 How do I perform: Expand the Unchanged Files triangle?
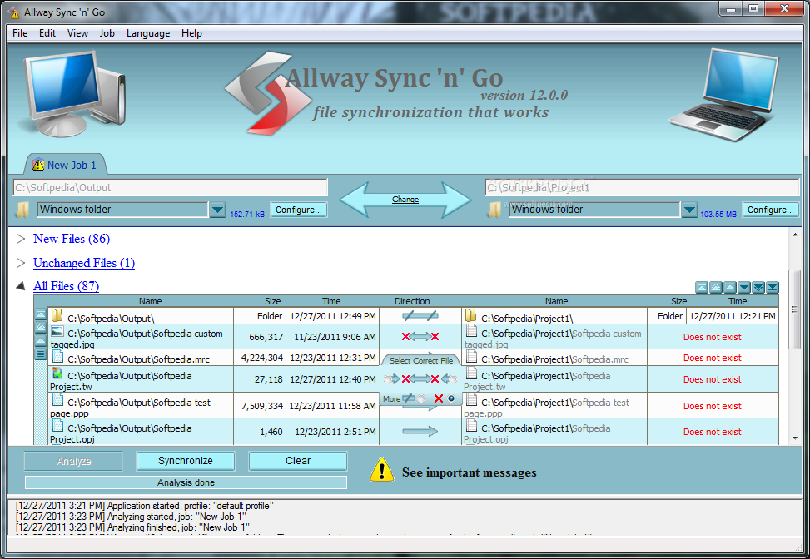click(x=21, y=263)
